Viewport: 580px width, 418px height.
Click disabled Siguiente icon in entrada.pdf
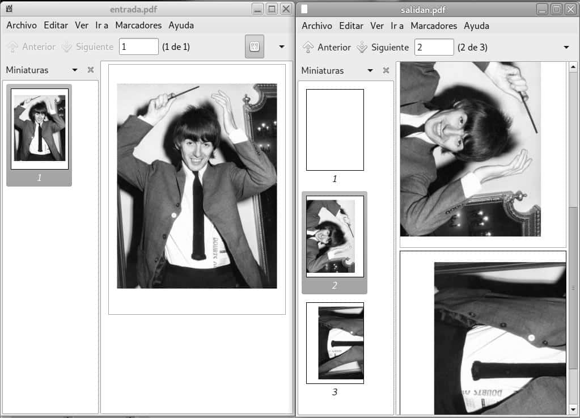tap(66, 47)
